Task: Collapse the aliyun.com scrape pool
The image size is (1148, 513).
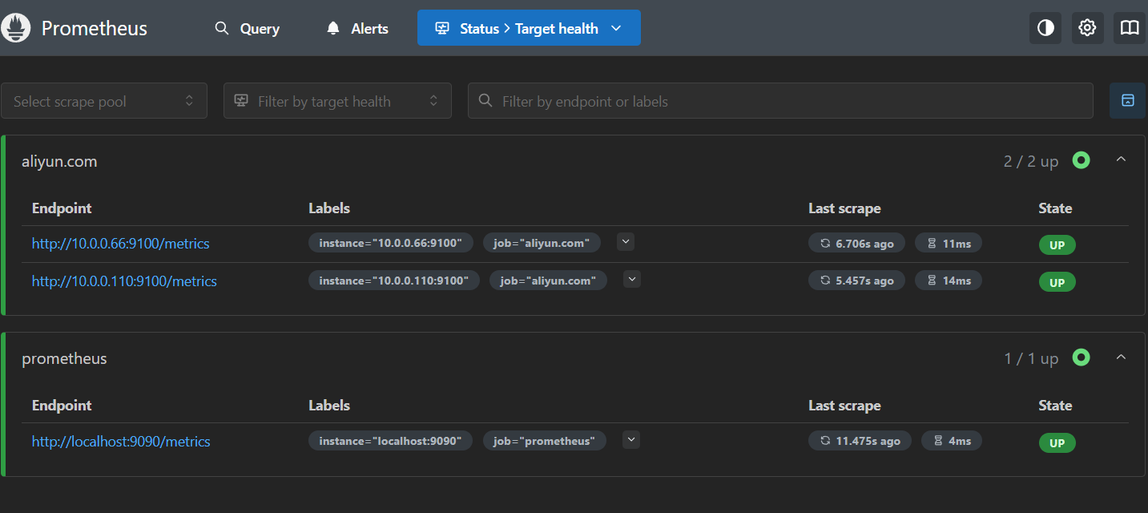Action: click(1121, 160)
